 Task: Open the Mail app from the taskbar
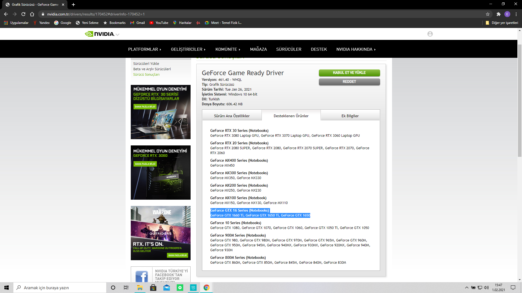click(x=167, y=288)
